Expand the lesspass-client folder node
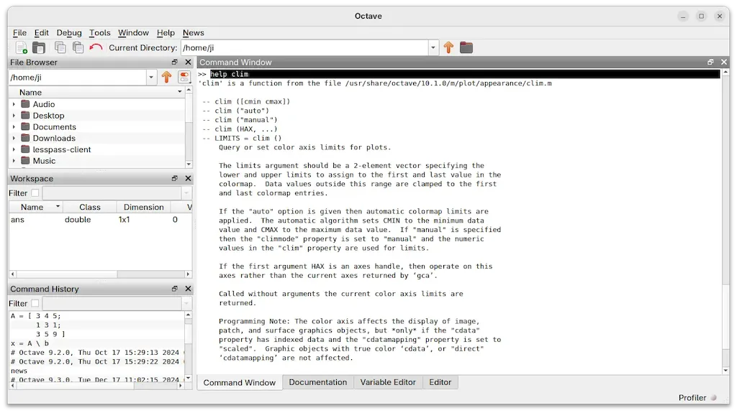Viewport: 737px width, 413px height. [x=14, y=149]
